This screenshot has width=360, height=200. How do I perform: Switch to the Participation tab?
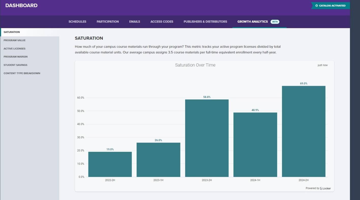[x=108, y=22]
